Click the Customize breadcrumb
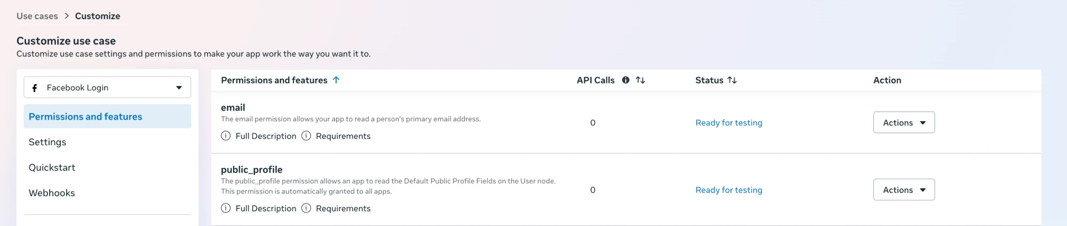Image resolution: width=1067 pixels, height=226 pixels. pyautogui.click(x=98, y=16)
